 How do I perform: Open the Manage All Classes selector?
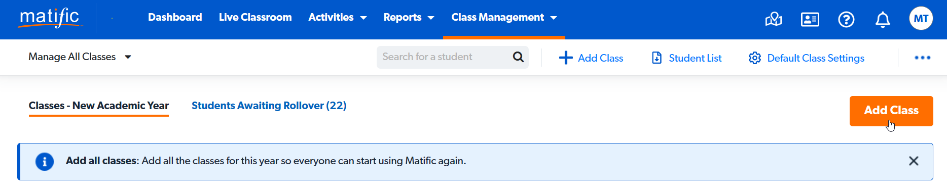pos(80,57)
